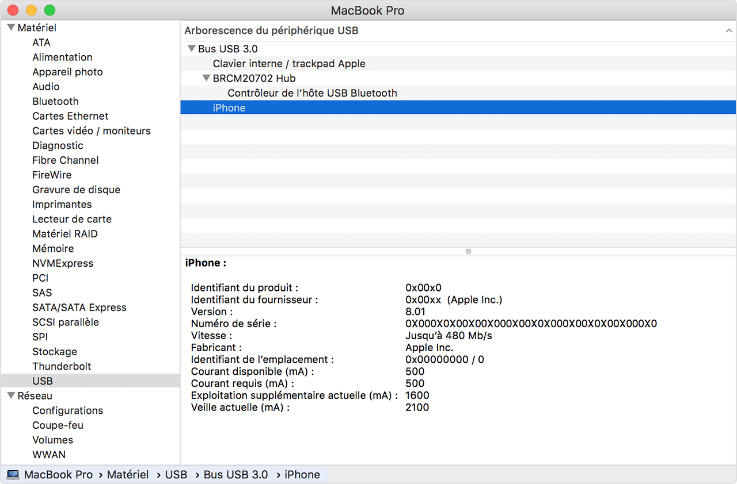
Task: Select the highlighted USB sidebar item
Action: (x=90, y=381)
